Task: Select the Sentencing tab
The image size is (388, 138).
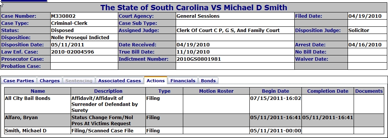Action: pos(79,81)
